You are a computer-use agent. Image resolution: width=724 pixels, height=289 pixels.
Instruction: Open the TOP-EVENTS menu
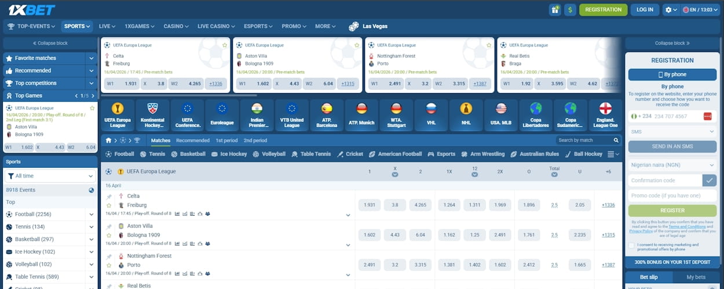point(31,26)
